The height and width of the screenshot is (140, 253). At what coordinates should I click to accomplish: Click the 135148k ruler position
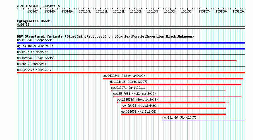coord(50,11)
